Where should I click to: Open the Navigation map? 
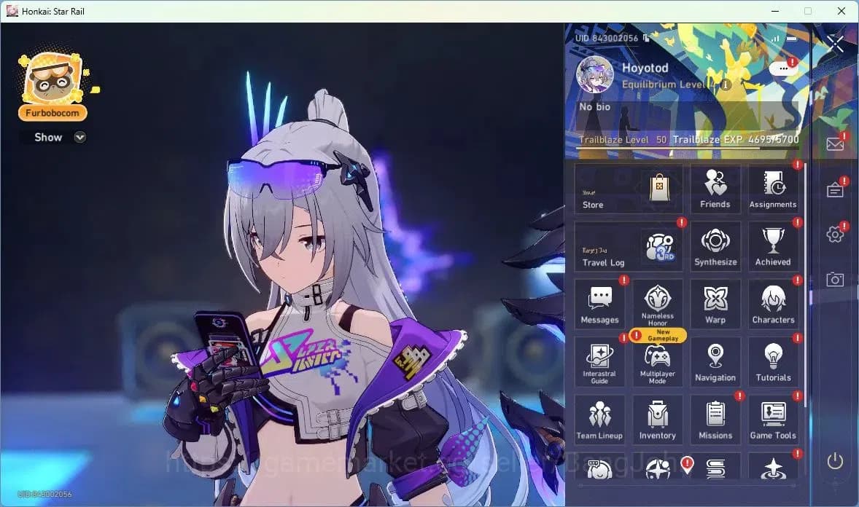[715, 363]
